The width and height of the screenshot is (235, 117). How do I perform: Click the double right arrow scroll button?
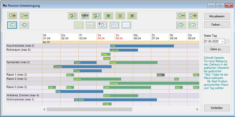point(181,25)
